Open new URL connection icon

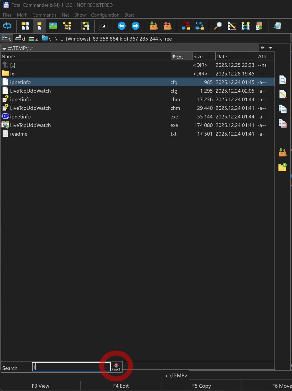pyautogui.click(x=199, y=26)
